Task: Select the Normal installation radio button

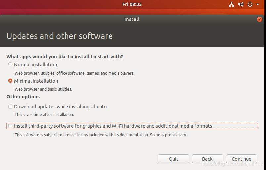Action: (10, 64)
